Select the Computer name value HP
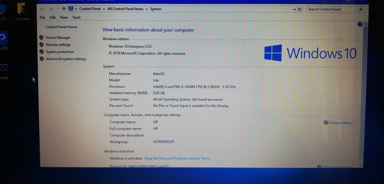Viewport: 384px width, 184px height. (x=156, y=122)
